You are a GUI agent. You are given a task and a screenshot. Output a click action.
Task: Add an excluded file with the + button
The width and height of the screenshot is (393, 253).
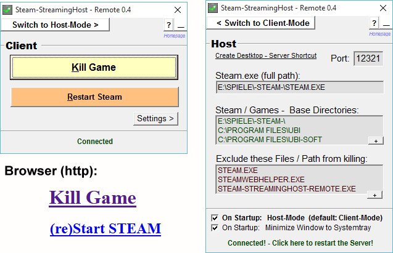pos(374,195)
